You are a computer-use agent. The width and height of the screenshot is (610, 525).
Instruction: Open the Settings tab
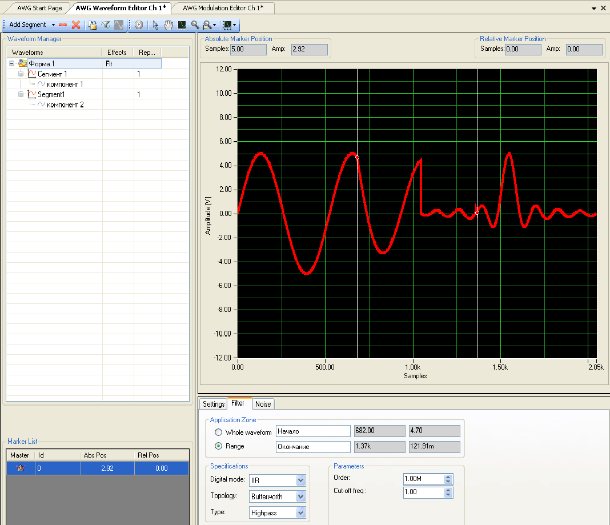coord(214,404)
